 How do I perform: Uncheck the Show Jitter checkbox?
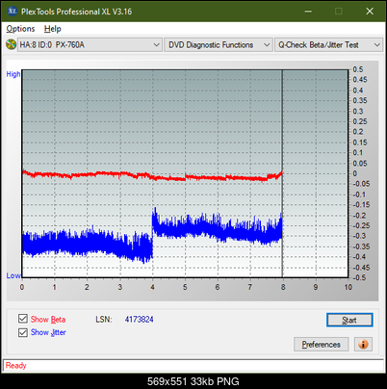pos(23,332)
